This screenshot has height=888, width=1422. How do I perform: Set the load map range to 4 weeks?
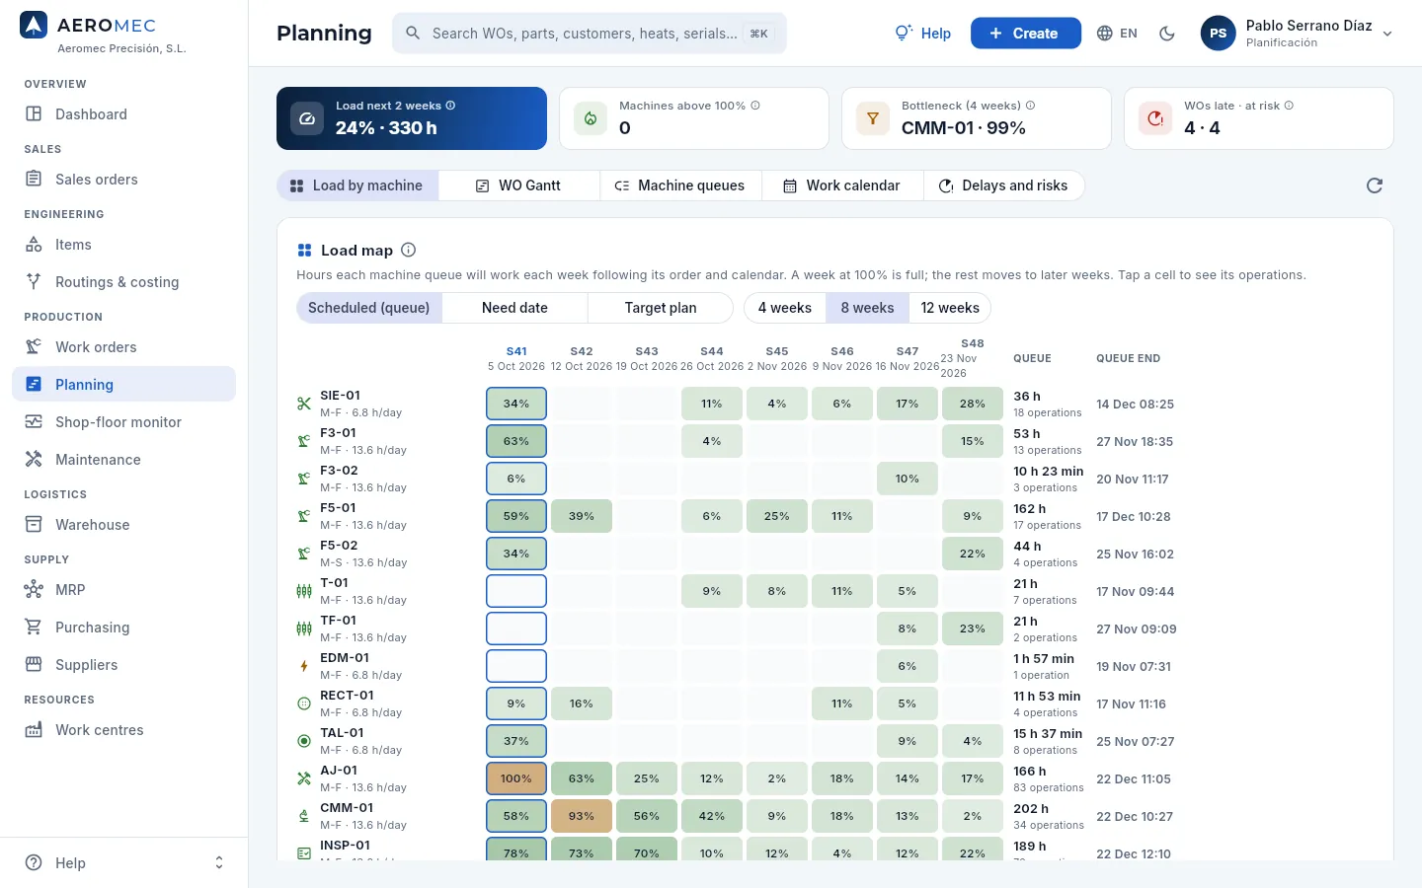click(x=785, y=308)
